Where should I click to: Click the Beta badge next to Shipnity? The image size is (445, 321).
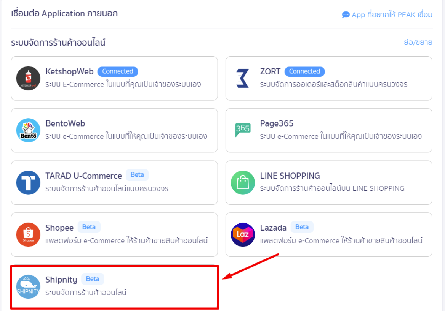[x=93, y=279]
